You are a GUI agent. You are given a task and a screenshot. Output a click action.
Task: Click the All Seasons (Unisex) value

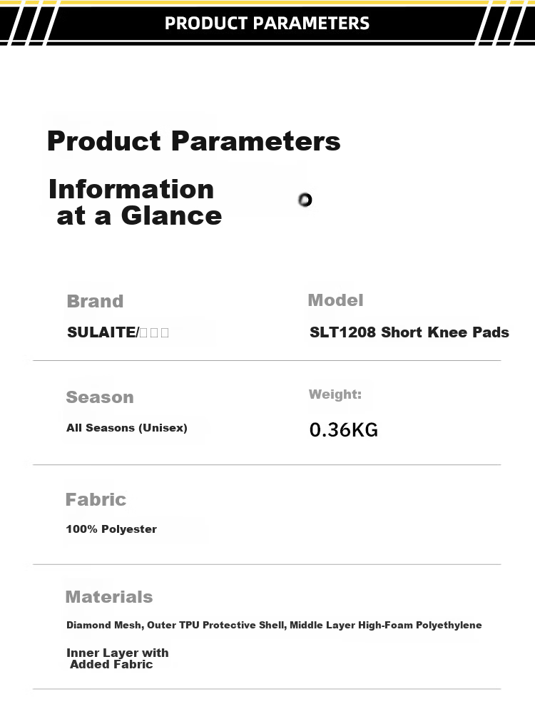(127, 428)
